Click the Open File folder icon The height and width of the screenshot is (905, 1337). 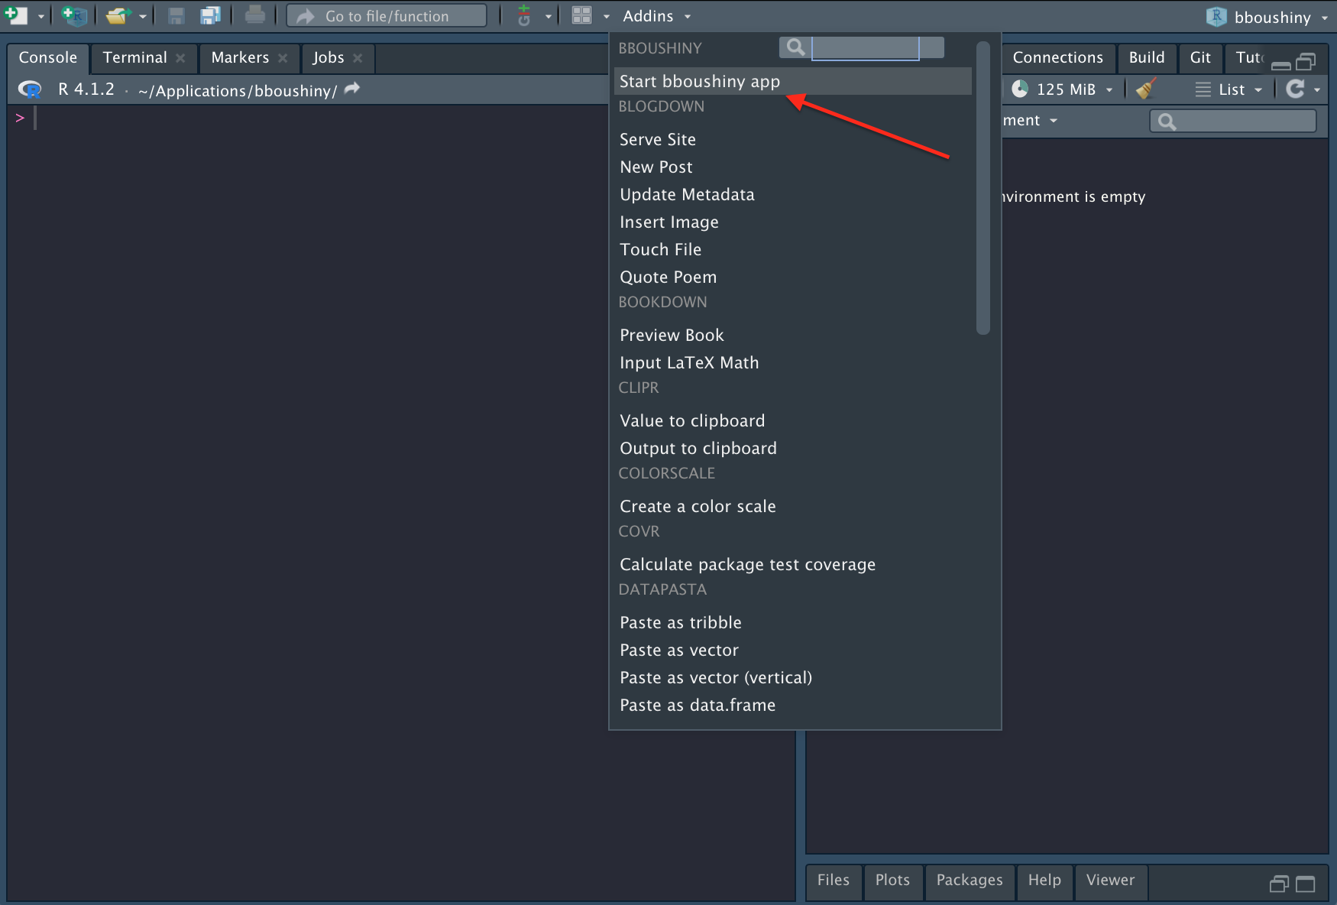[x=118, y=15]
